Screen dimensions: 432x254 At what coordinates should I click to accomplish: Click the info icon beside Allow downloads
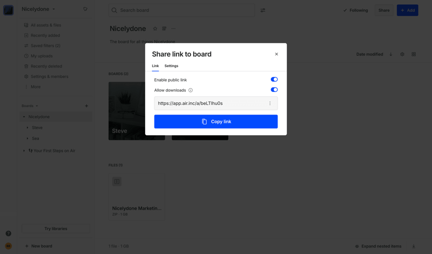click(x=191, y=90)
